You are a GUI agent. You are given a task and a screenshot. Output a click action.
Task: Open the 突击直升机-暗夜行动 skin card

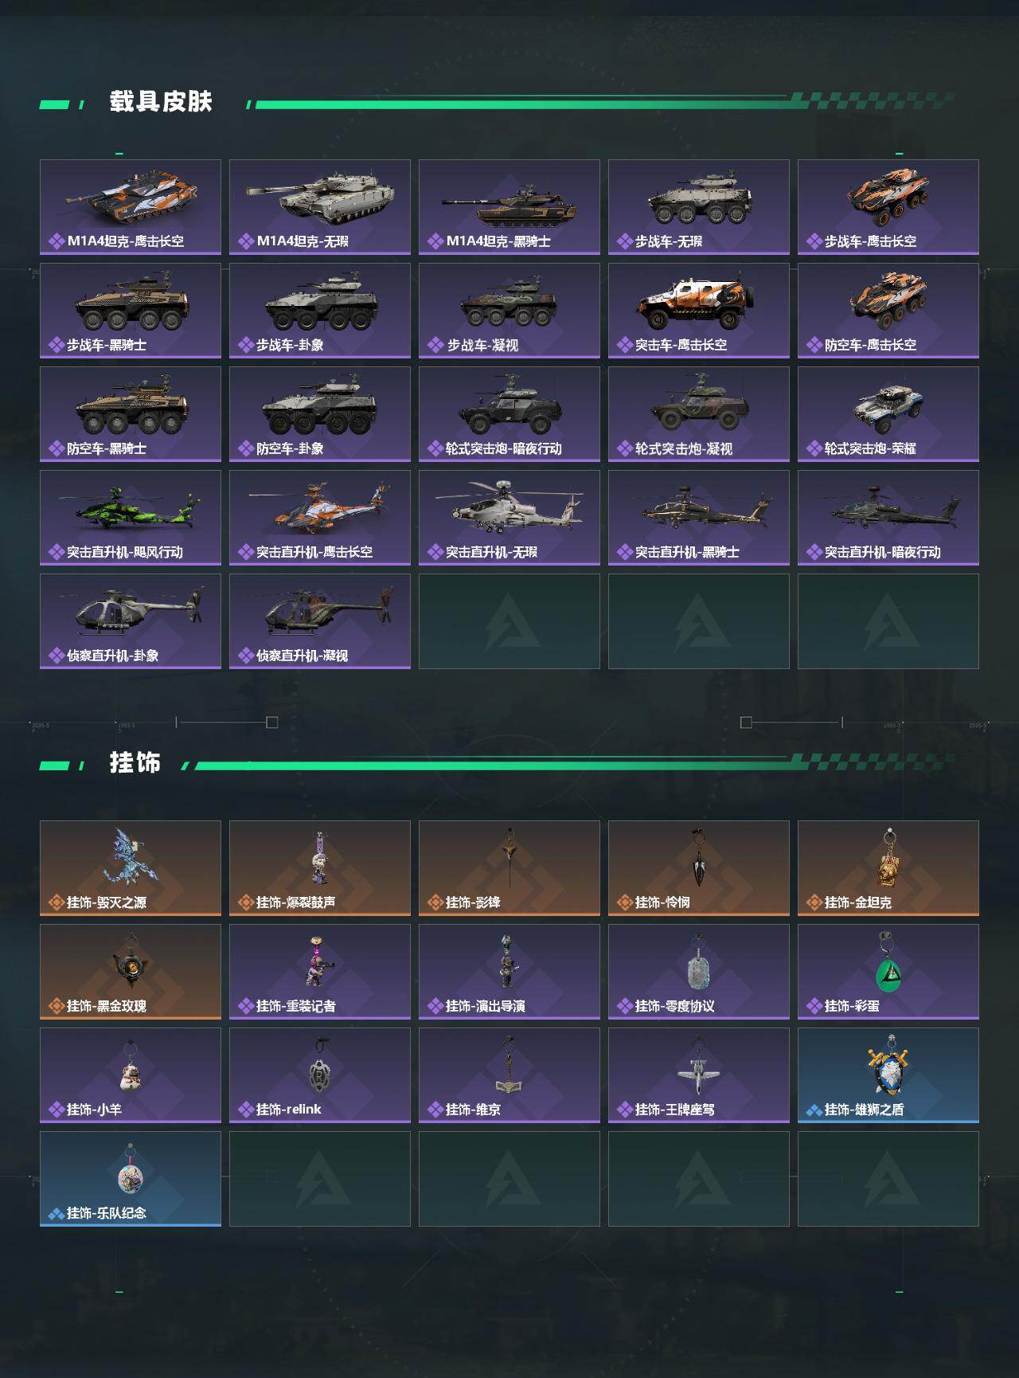pyautogui.click(x=888, y=518)
